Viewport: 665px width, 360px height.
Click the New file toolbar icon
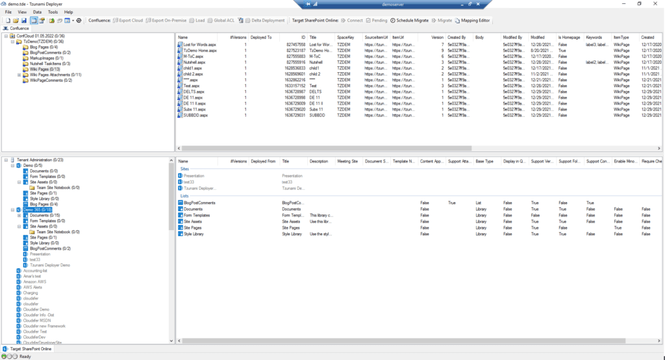(8, 20)
